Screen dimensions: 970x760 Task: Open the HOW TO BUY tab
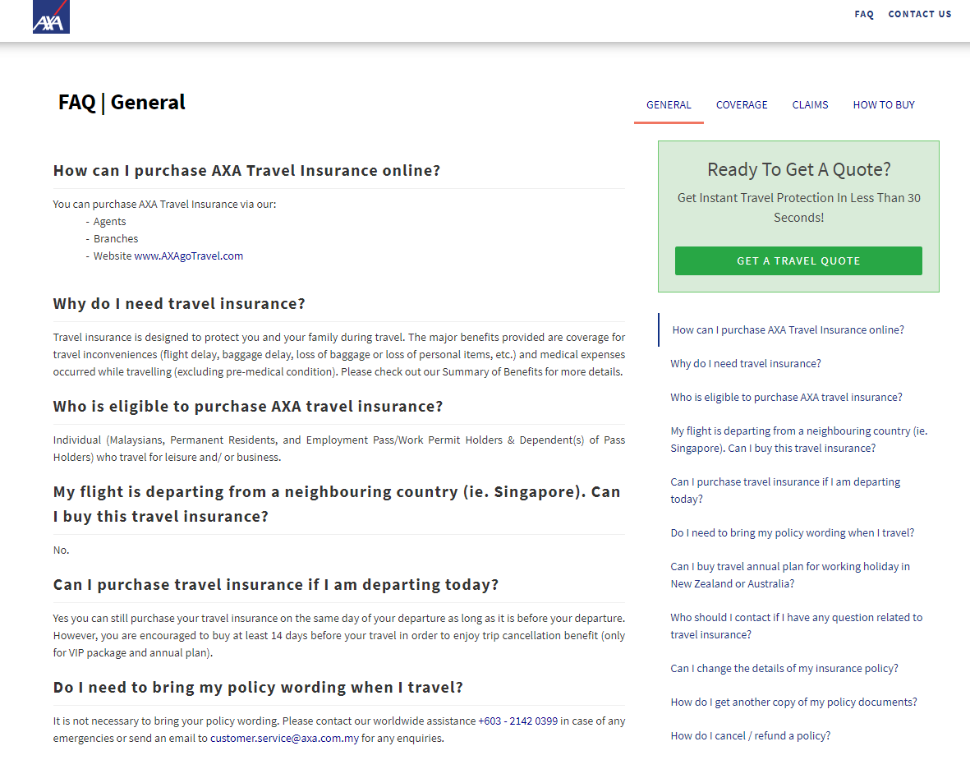(x=883, y=104)
